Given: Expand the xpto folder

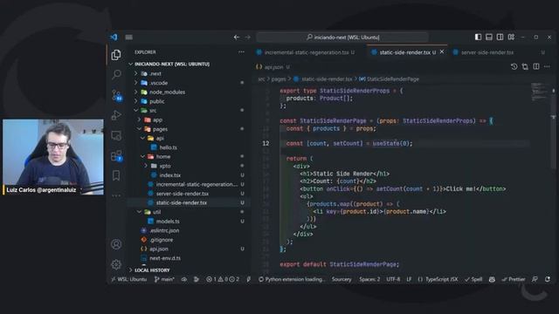Looking at the screenshot, I should [165, 166].
